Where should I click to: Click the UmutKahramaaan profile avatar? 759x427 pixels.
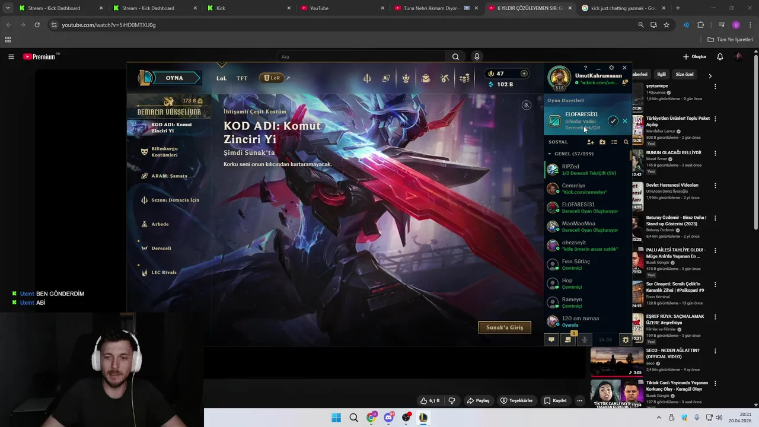pyautogui.click(x=559, y=78)
